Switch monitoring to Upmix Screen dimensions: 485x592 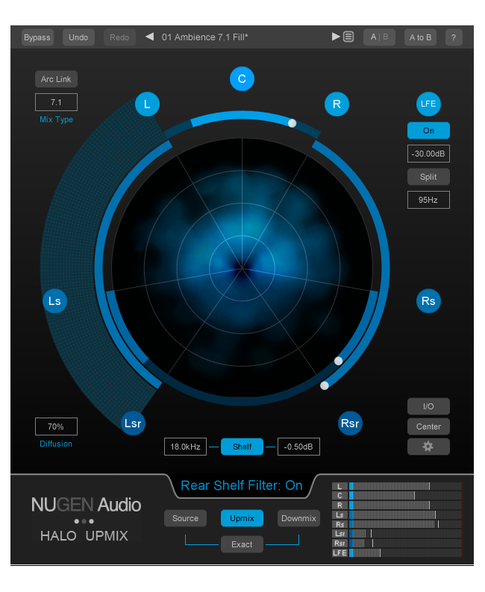[x=242, y=518]
